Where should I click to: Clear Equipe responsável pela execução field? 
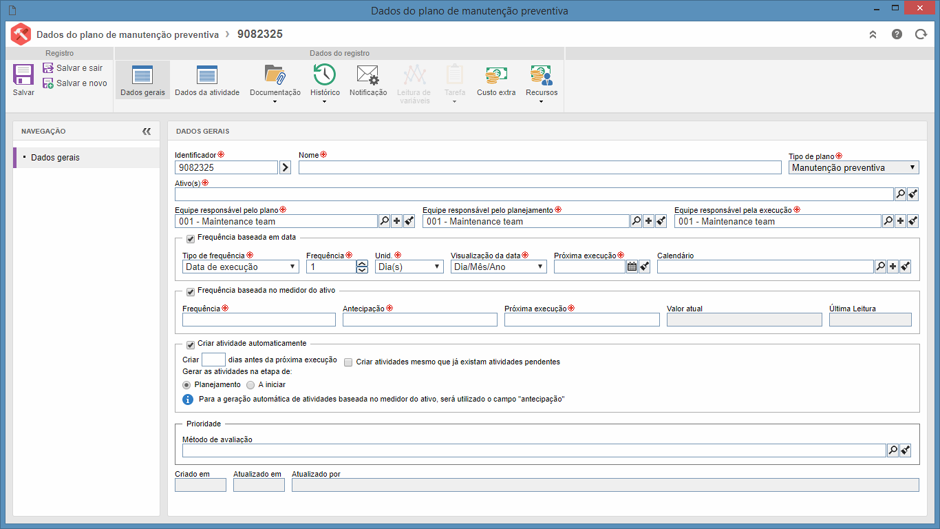coord(913,221)
